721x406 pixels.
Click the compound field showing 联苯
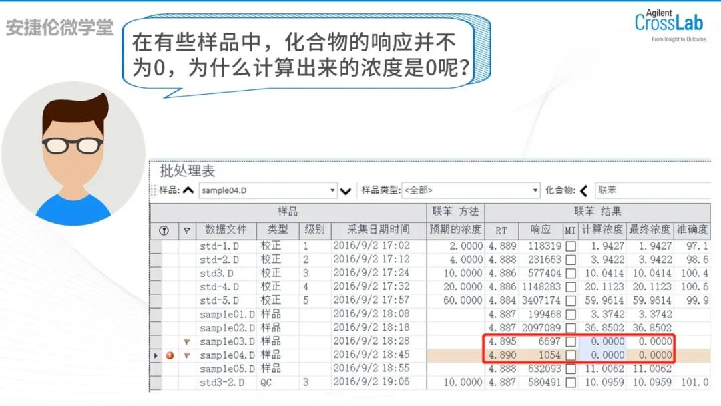coord(653,190)
